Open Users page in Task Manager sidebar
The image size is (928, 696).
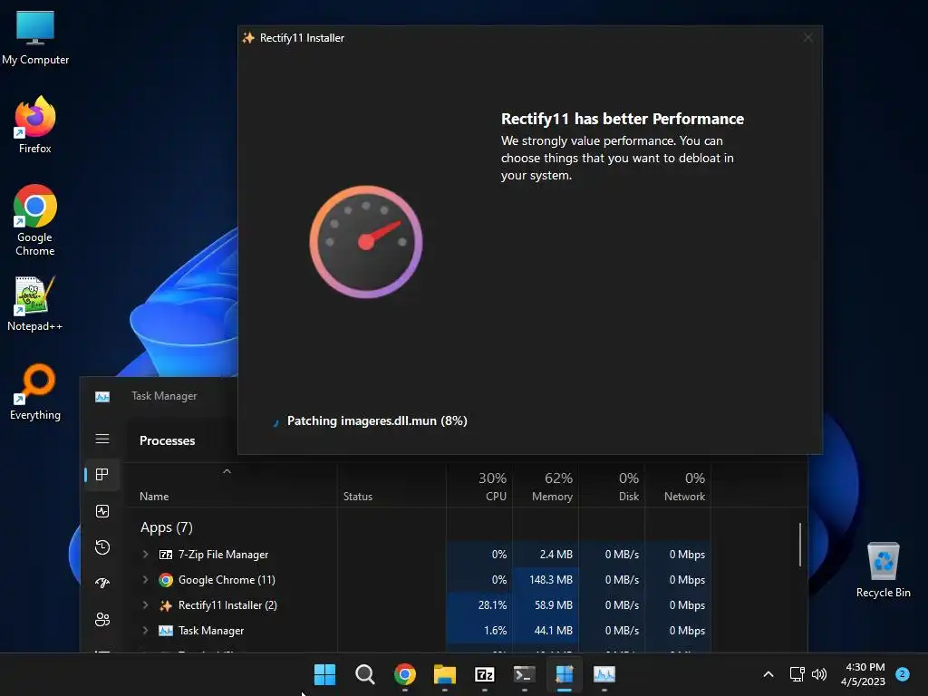(x=102, y=619)
